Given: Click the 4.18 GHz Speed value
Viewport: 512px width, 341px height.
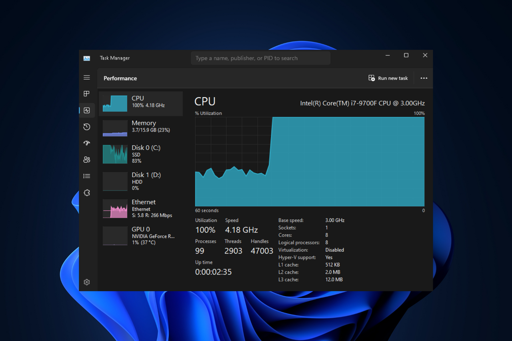Looking at the screenshot, I should 241,230.
